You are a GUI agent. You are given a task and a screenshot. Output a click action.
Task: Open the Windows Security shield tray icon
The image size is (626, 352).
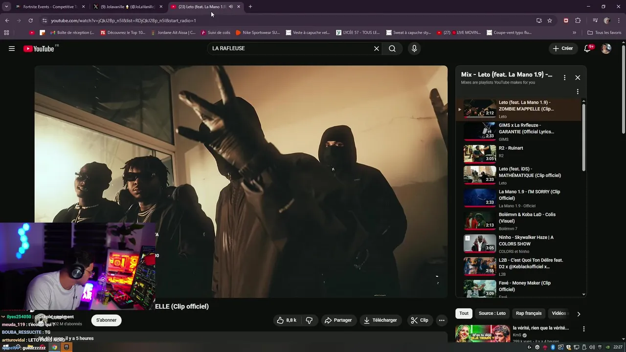pos(568,347)
